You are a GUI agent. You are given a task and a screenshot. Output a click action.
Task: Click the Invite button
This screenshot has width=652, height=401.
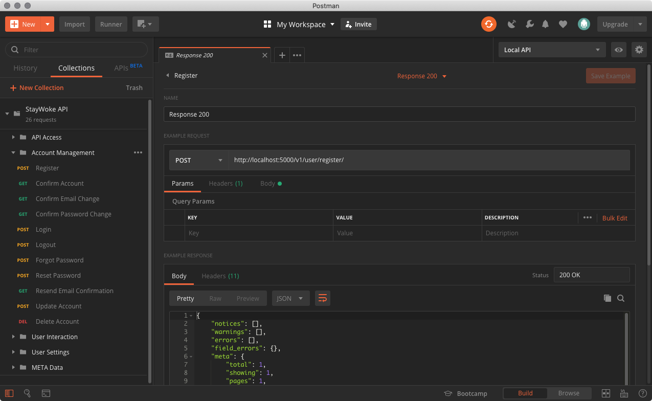pos(358,24)
